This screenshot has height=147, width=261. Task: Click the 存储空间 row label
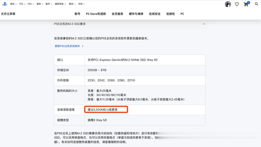click(x=63, y=70)
